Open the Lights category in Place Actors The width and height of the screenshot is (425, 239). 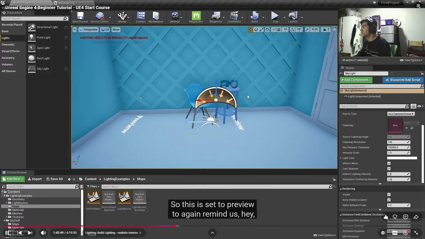tap(6, 38)
